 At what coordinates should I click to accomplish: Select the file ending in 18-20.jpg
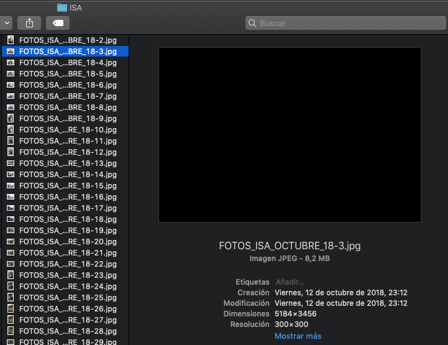[x=67, y=241]
